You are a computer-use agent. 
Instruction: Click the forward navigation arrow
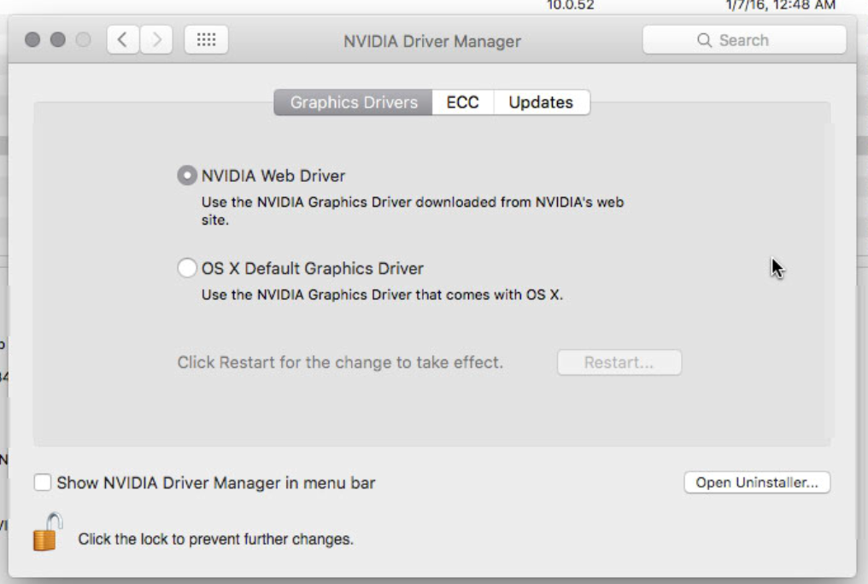pos(156,40)
